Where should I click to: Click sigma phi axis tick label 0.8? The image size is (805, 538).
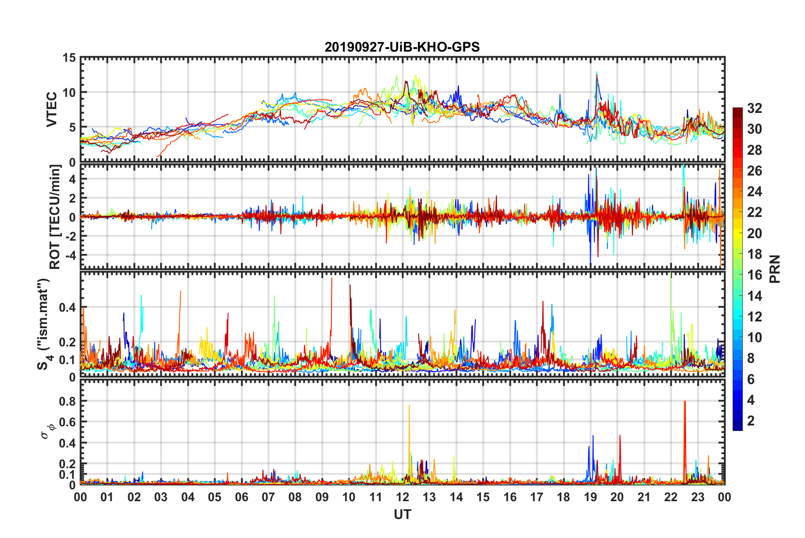67,401
